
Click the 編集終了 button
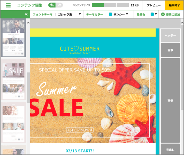[174, 5]
